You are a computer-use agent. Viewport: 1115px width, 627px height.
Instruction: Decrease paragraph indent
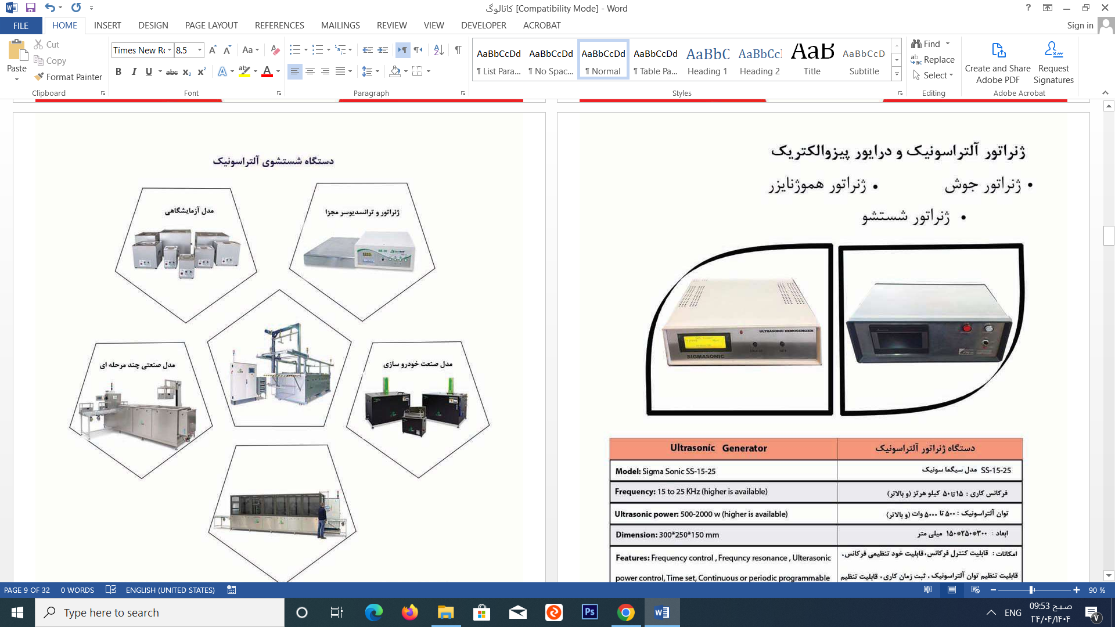(368, 50)
